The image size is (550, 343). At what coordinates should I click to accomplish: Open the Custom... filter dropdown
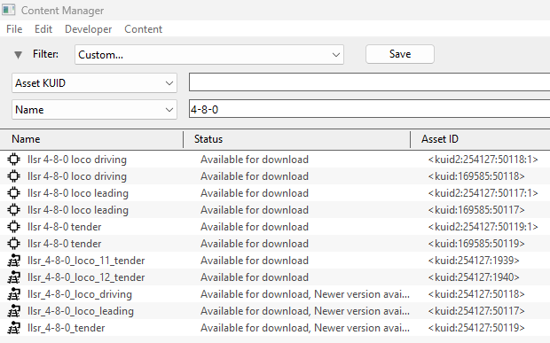209,55
